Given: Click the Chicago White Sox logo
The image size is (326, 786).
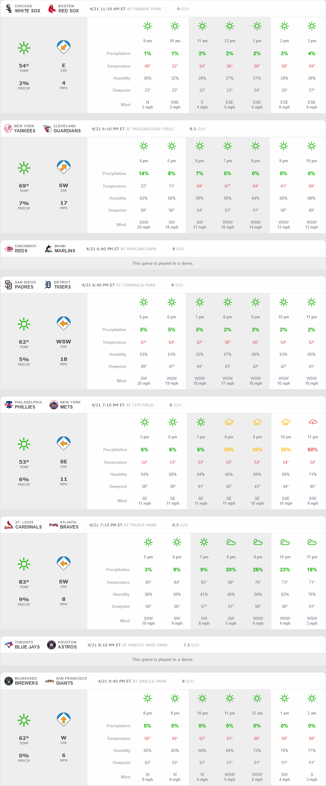Looking at the screenshot, I should [x=9, y=8].
